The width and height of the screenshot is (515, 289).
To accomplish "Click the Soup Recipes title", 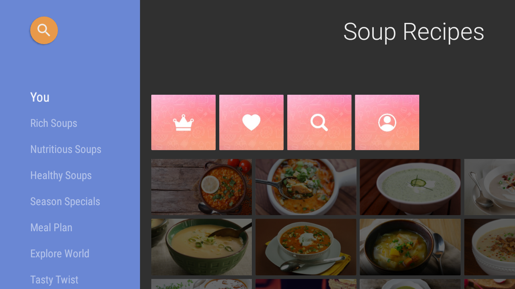I will 414,32.
